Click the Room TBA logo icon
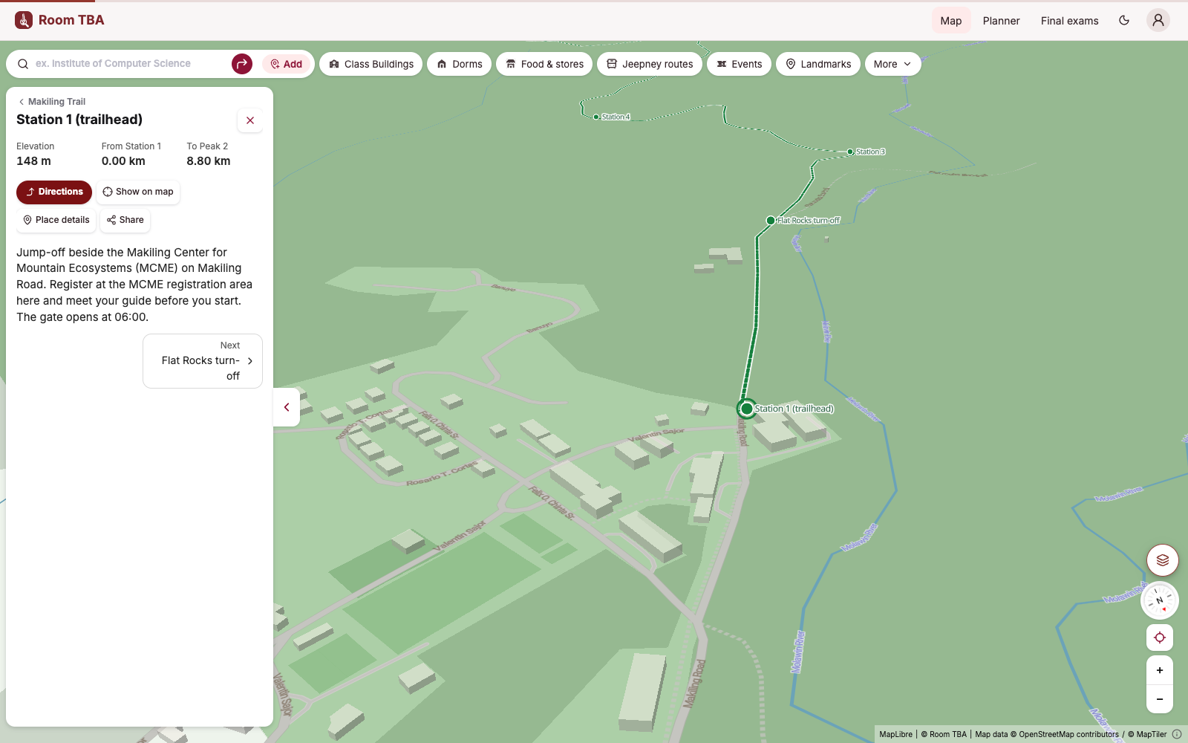Screen dimensions: 1188x743 24,20
